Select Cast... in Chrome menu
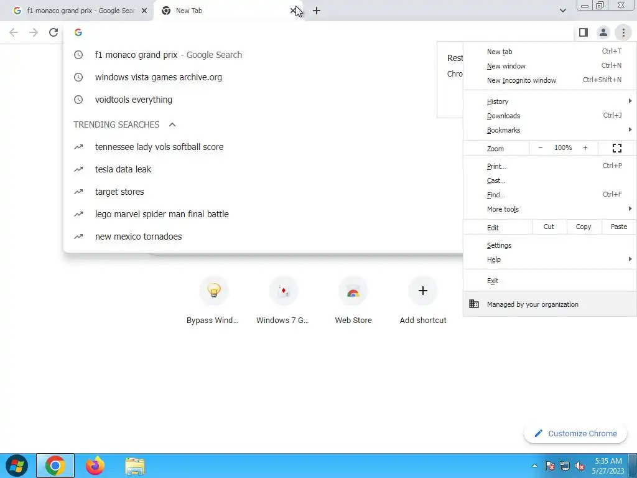This screenshot has width=637, height=478. coord(550,180)
